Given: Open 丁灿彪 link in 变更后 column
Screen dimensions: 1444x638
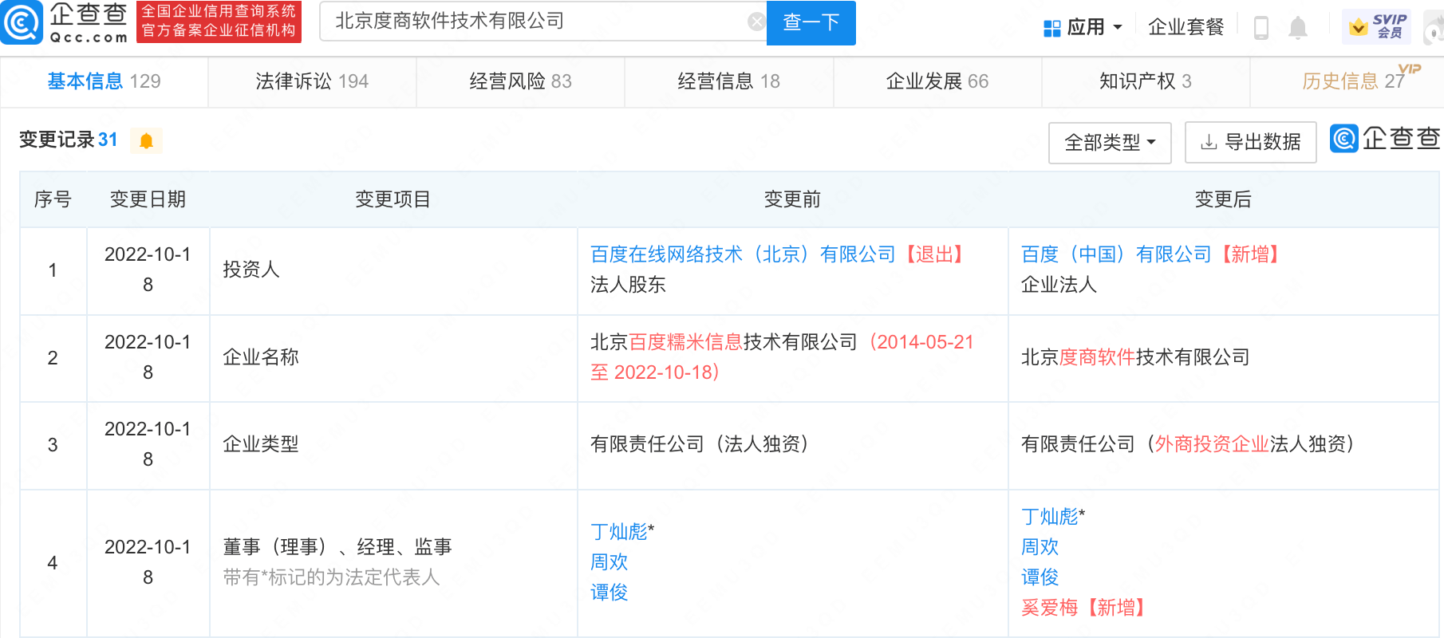Looking at the screenshot, I should 1050,517.
